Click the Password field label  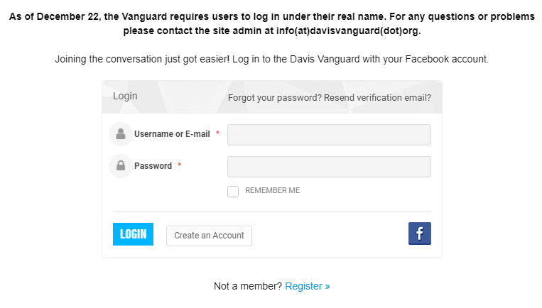pos(153,166)
